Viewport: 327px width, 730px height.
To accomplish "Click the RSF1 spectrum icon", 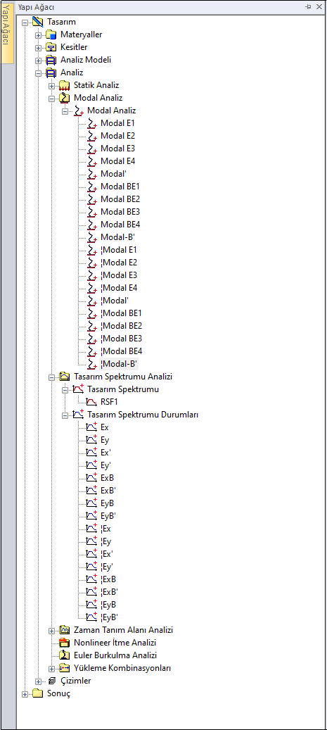I will (91, 402).
